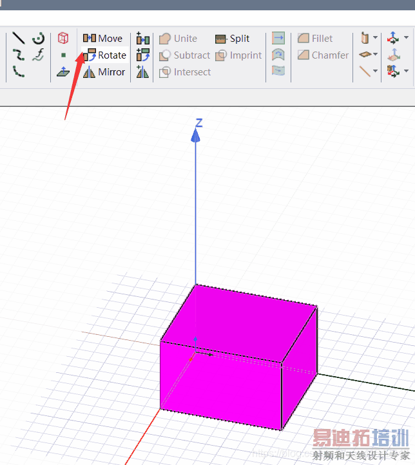Screen dimensions: 415x465
Task: Click the object coordinate system icon
Action: pyautogui.click(x=393, y=71)
